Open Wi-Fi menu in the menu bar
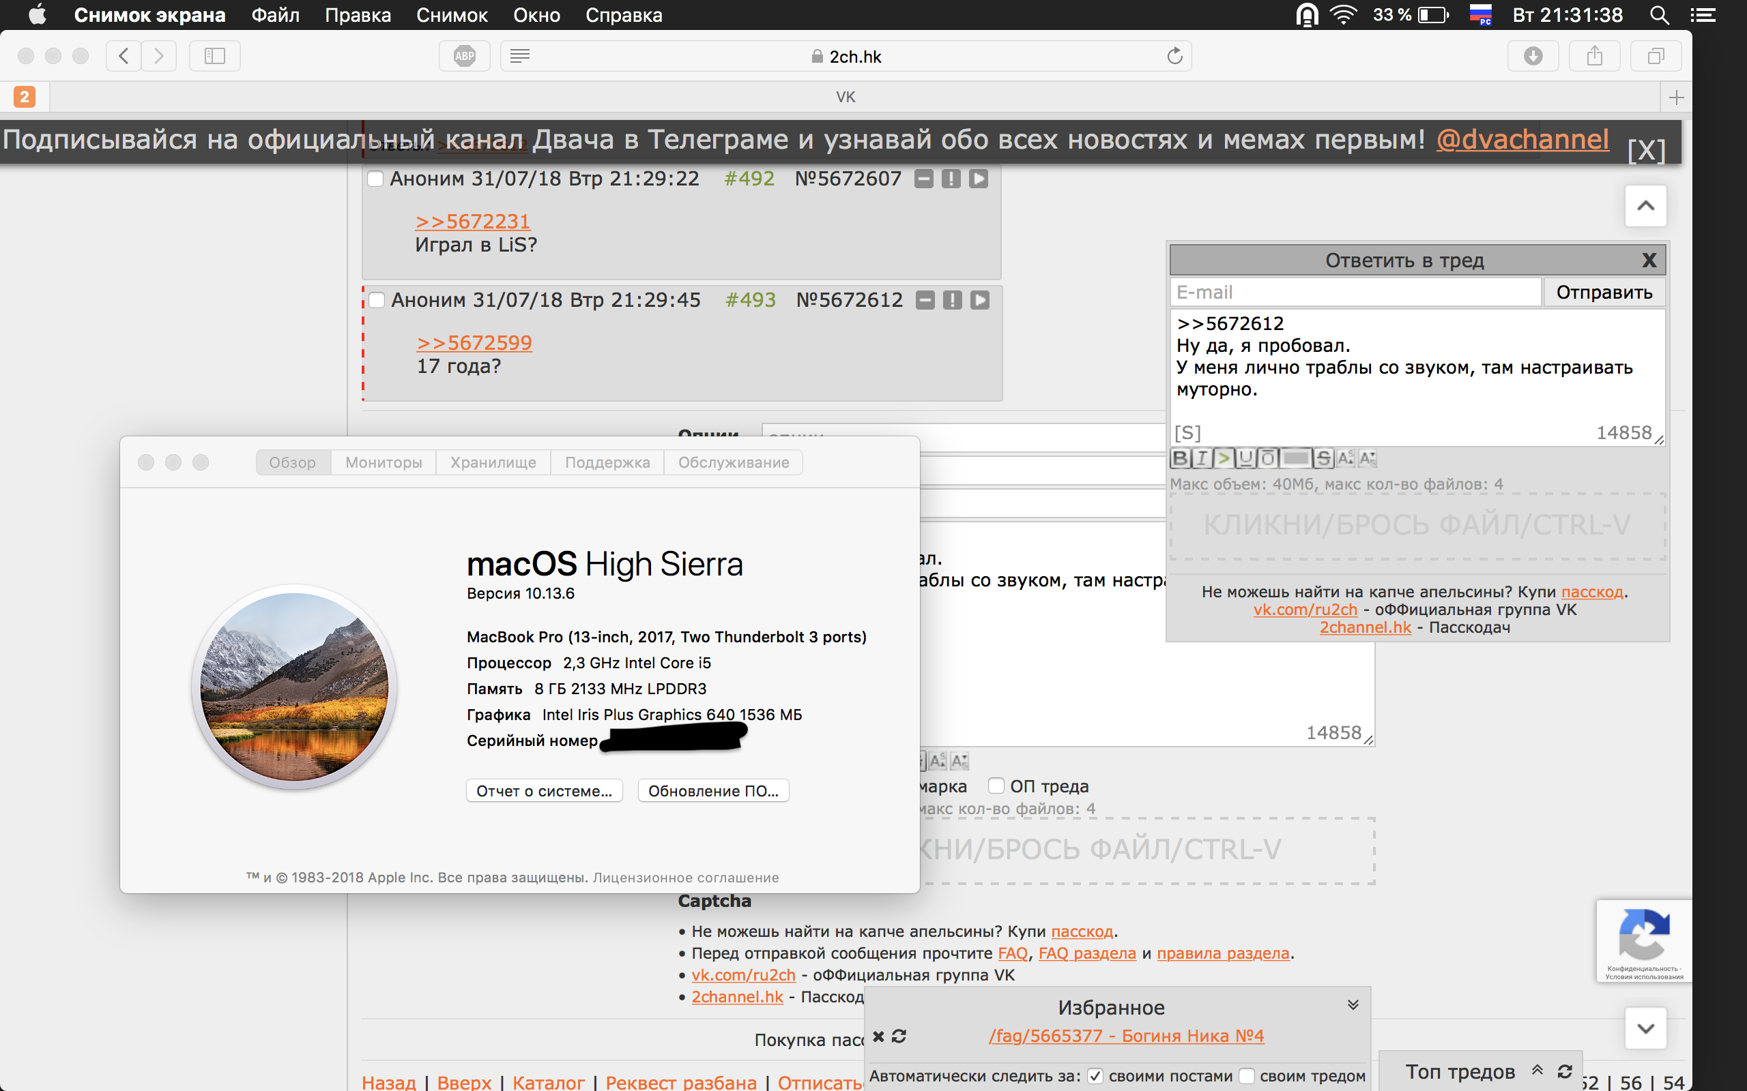Screen dimensions: 1747x1091 (x=1342, y=14)
